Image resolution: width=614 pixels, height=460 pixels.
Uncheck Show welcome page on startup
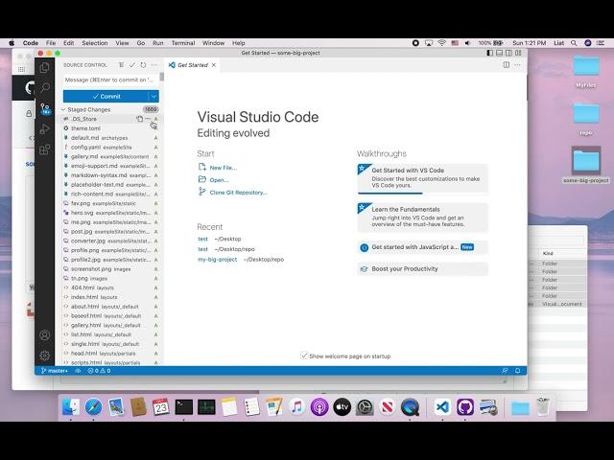[x=304, y=356]
